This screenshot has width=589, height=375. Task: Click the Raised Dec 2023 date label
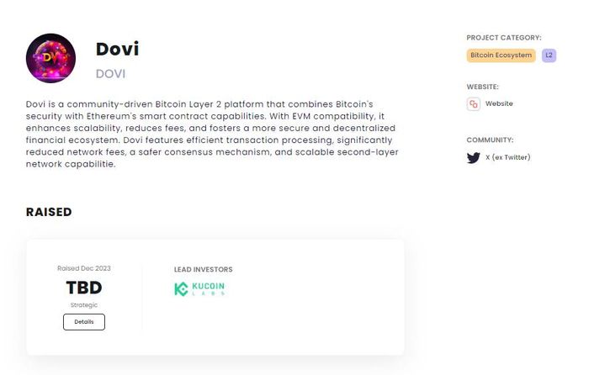pyautogui.click(x=84, y=268)
